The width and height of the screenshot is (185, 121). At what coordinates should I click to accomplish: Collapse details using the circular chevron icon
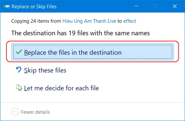click(15, 112)
